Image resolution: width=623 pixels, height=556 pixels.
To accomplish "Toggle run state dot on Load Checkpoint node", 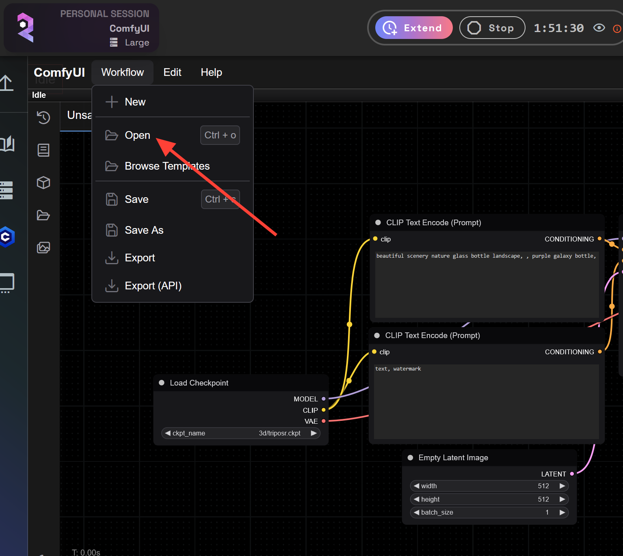I will pos(162,382).
